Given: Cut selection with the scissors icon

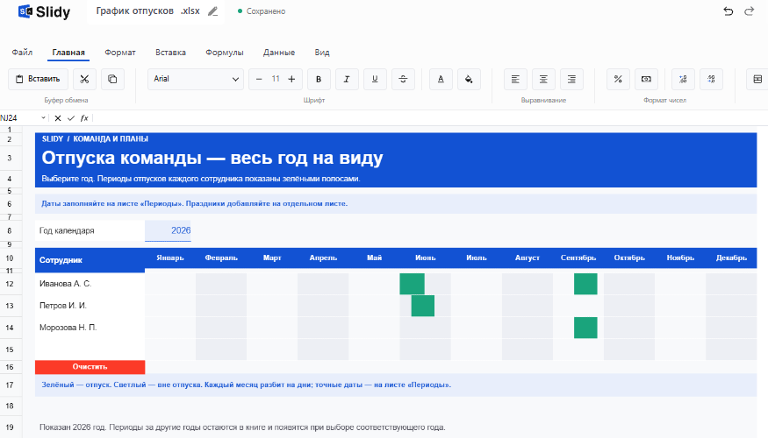Looking at the screenshot, I should click(84, 79).
